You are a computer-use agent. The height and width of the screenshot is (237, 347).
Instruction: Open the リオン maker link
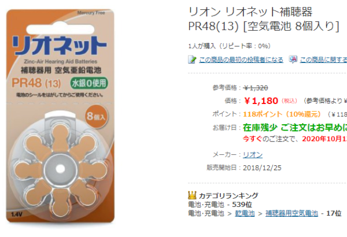252,154
